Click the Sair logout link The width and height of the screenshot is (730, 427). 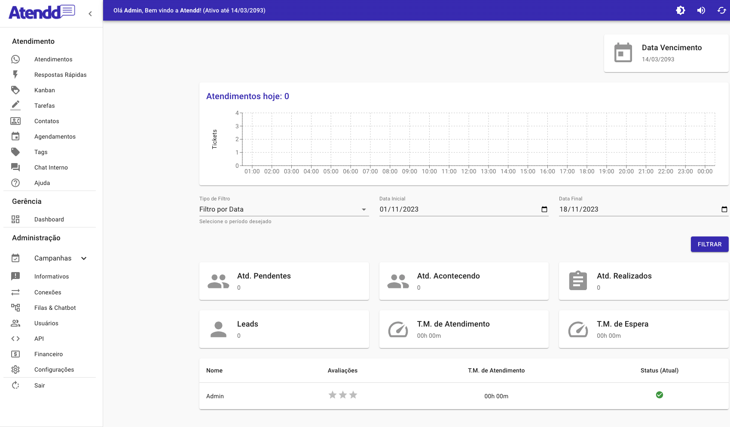pyautogui.click(x=40, y=385)
